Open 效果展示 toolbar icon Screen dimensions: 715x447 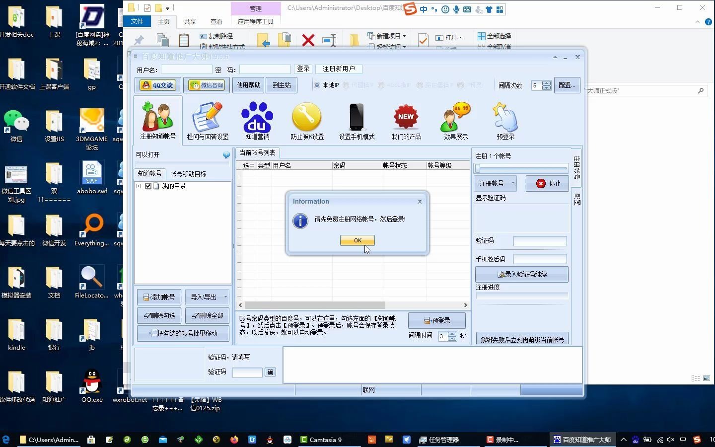[x=456, y=121]
